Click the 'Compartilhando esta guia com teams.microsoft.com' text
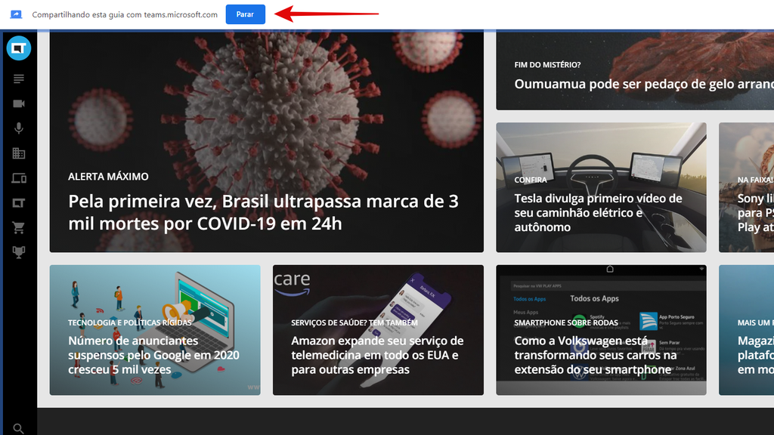 (125, 15)
